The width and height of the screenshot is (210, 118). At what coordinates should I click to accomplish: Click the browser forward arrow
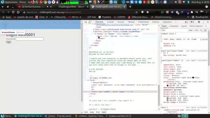click(x=8, y=12)
